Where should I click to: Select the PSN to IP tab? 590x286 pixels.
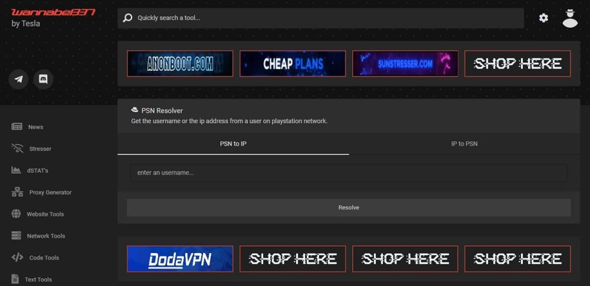pos(233,144)
